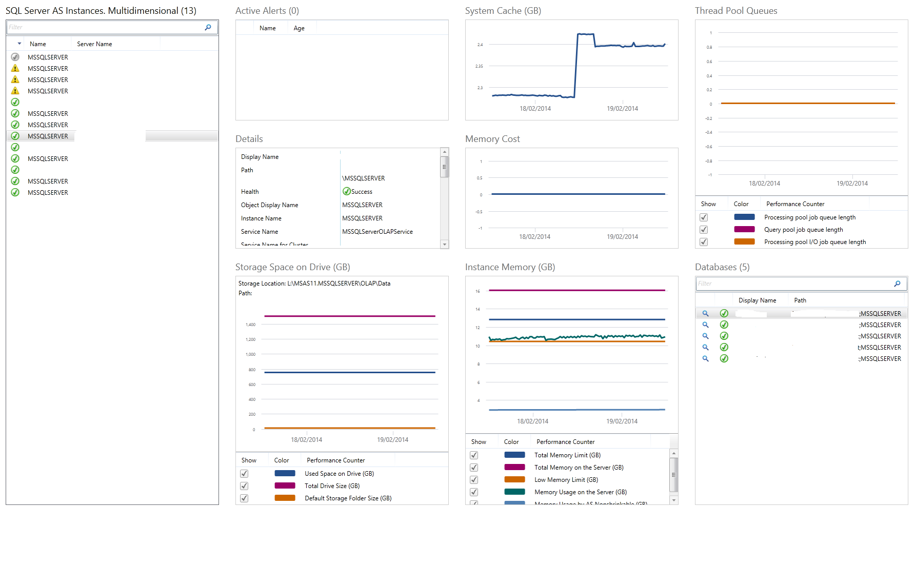Click the Show header in the Instance Memory legend

pyautogui.click(x=479, y=442)
